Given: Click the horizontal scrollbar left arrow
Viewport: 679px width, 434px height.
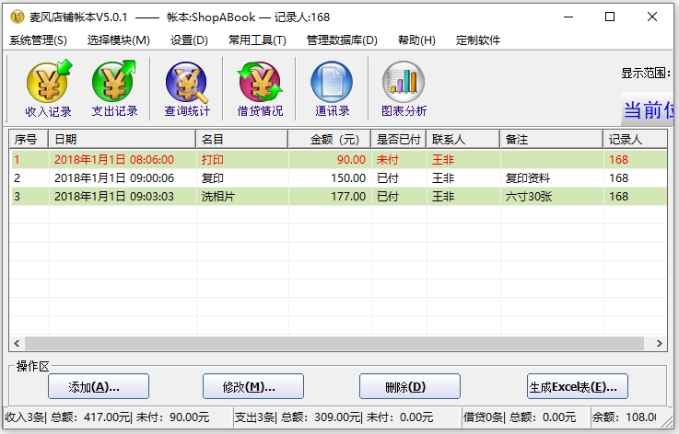Looking at the screenshot, I should pyautogui.click(x=17, y=343).
